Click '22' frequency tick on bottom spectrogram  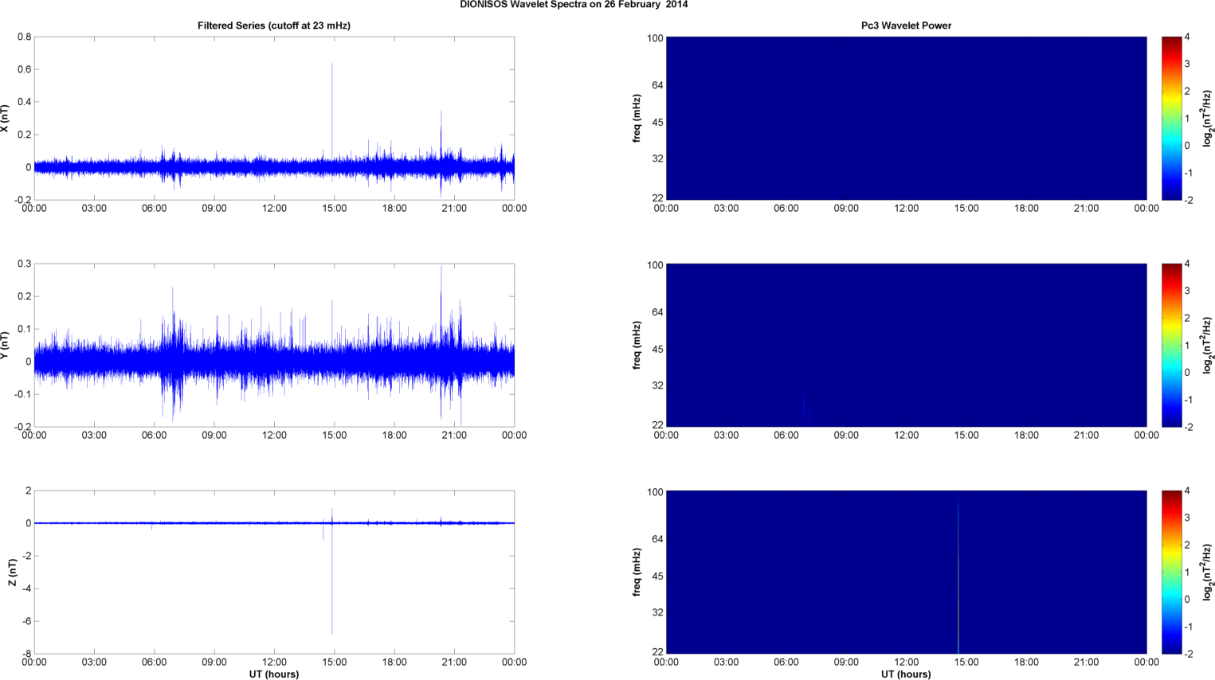657,652
